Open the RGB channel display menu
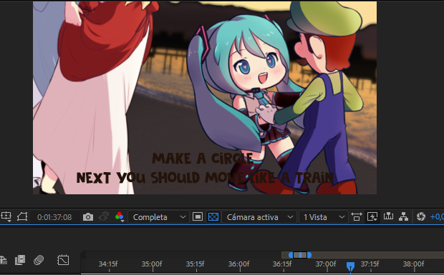The height and width of the screenshot is (275, 444). 120,217
